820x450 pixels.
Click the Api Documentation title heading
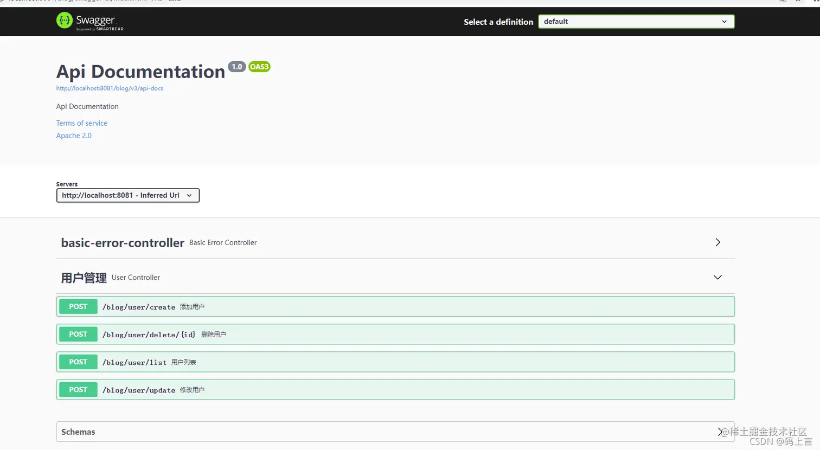pos(140,72)
